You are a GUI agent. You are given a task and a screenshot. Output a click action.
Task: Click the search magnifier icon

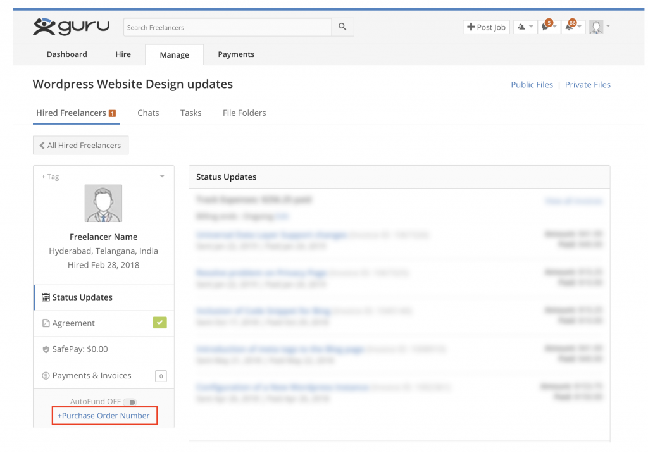[342, 27]
